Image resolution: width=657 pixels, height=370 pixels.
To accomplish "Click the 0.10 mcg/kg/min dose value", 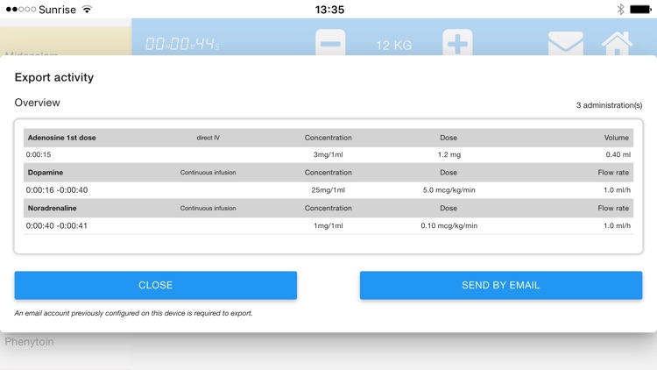I will pos(449,225).
